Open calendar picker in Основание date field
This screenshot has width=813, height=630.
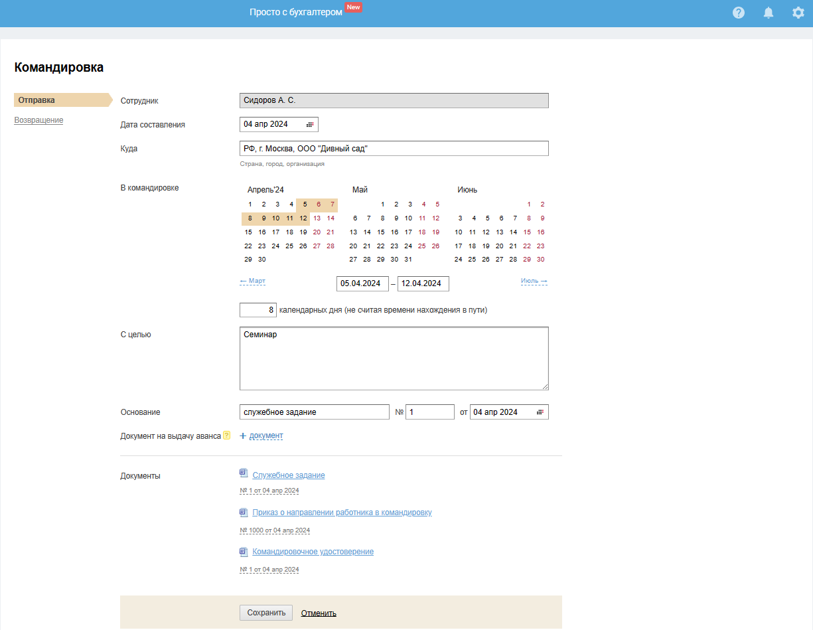(x=540, y=412)
